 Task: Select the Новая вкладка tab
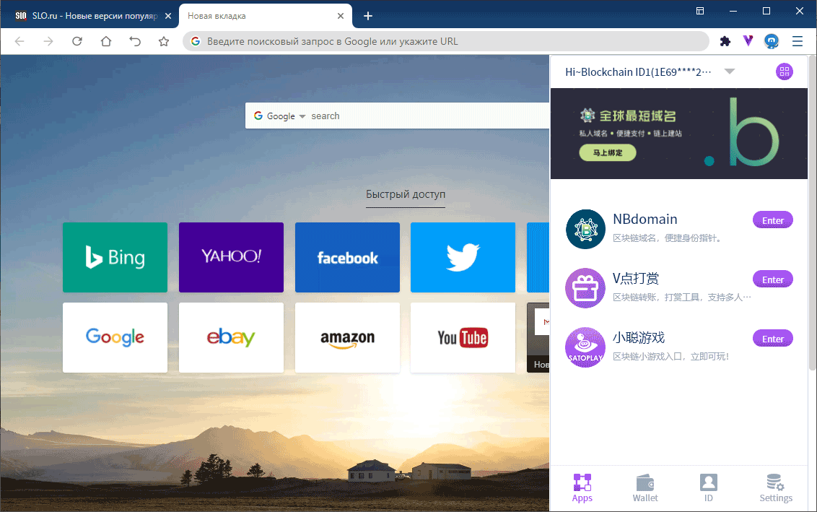click(265, 16)
